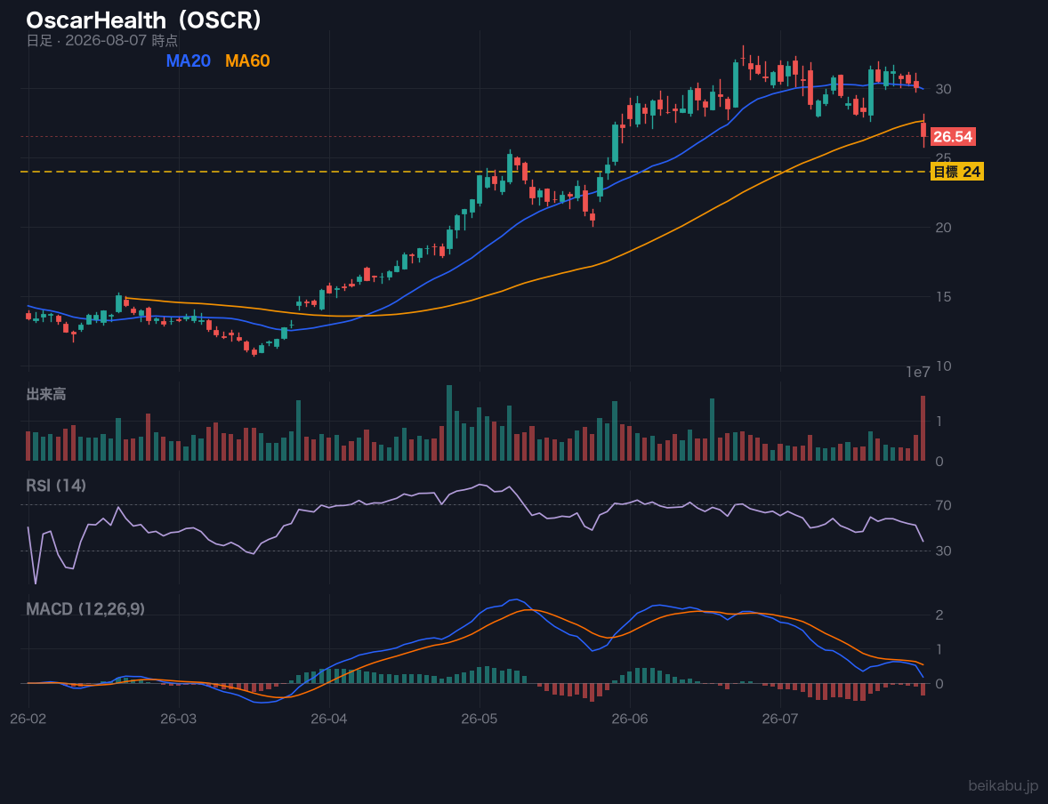Click the MACD axis value 1
This screenshot has width=1048, height=804.
coord(939,649)
